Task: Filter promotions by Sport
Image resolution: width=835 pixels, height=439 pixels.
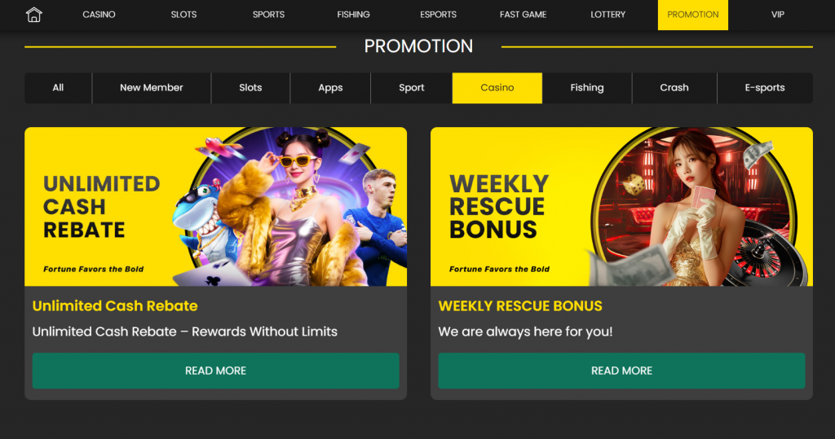Action: point(412,88)
